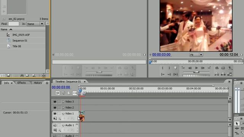Image resolution: width=244 pixels, height=137 pixels.
Task: Switch to the Effects tab
Action: point(21,83)
